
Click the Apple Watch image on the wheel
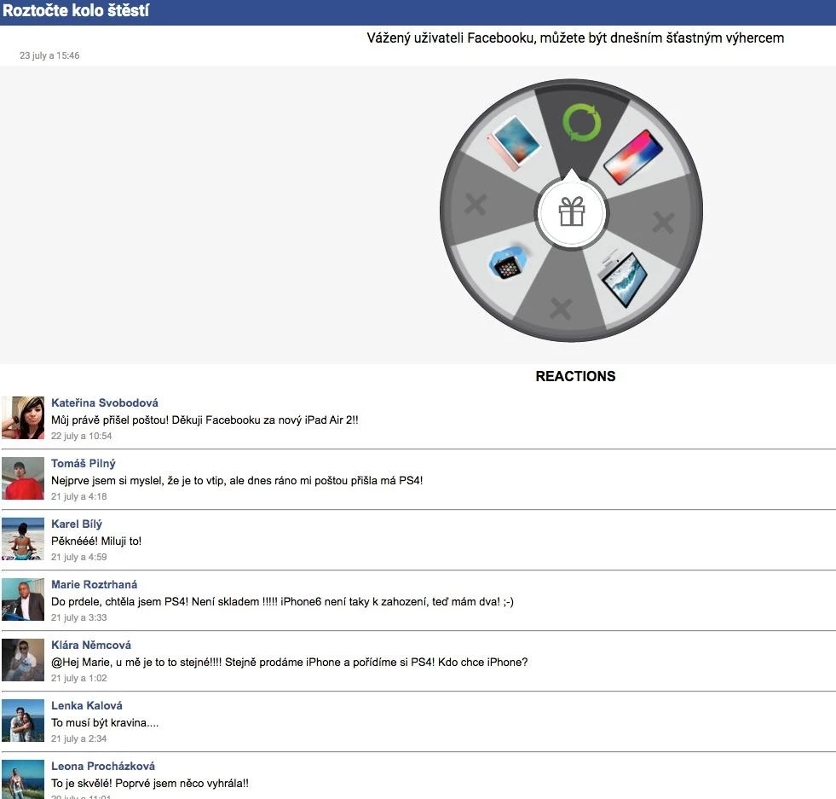pyautogui.click(x=510, y=263)
